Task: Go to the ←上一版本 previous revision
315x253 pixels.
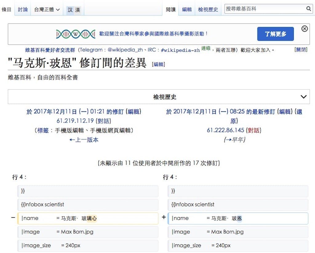Action: point(84,140)
